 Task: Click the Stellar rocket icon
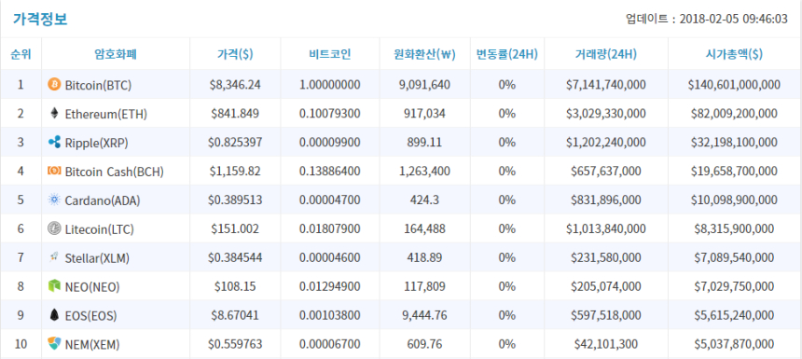[x=54, y=257]
